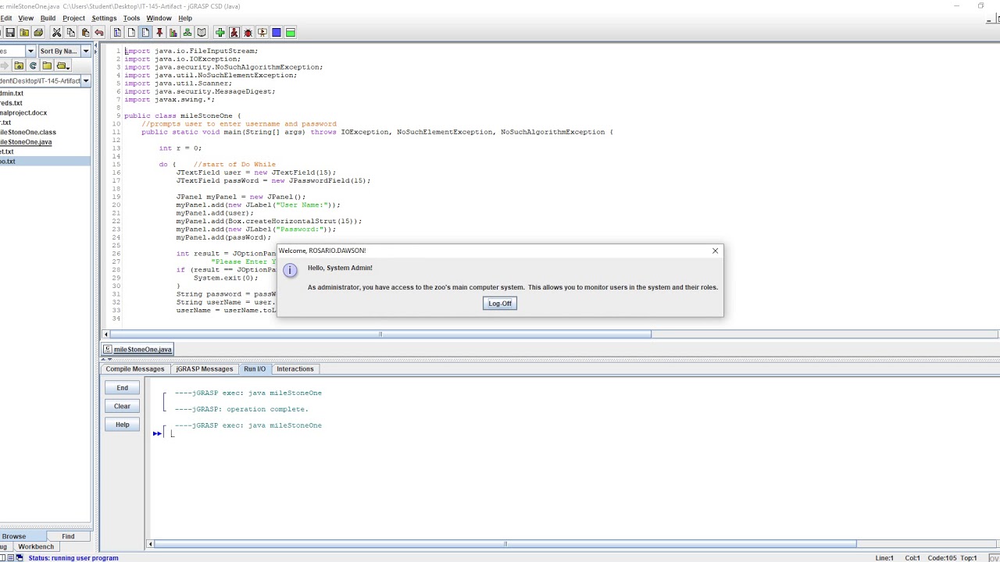Screen dimensions: 1000x562
Task: Select the creds.txt file
Action: coord(45,103)
